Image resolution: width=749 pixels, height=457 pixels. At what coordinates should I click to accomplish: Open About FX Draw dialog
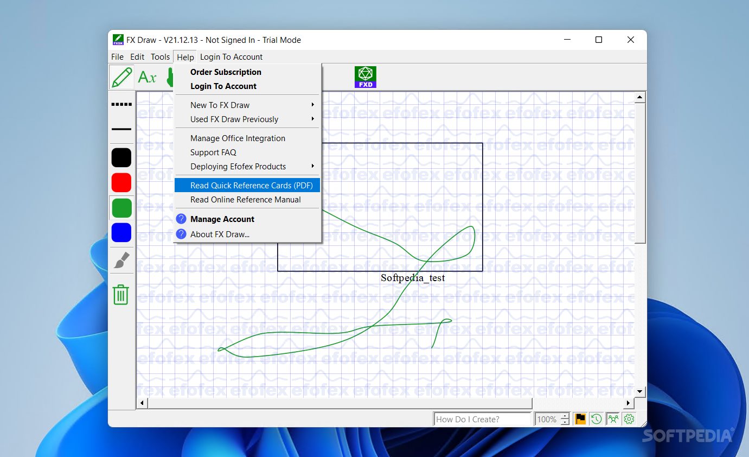click(x=248, y=234)
